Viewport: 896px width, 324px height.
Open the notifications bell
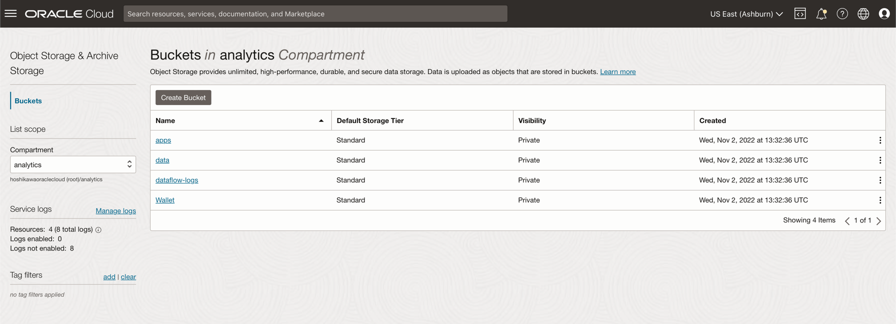click(821, 13)
